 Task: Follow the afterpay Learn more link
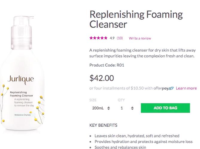point(186,88)
